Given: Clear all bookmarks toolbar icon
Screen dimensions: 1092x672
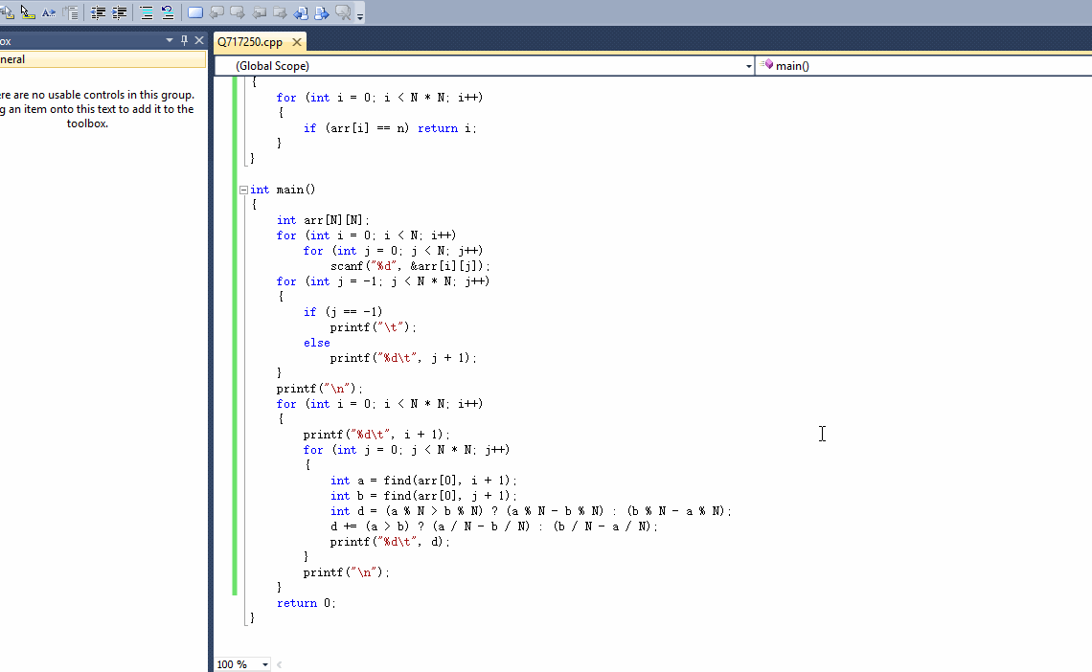Looking at the screenshot, I should click(343, 12).
